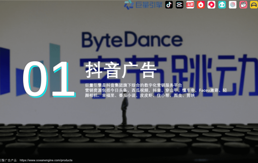Click the 抖音广告 heading text
258x163 pixels.
pos(121,70)
